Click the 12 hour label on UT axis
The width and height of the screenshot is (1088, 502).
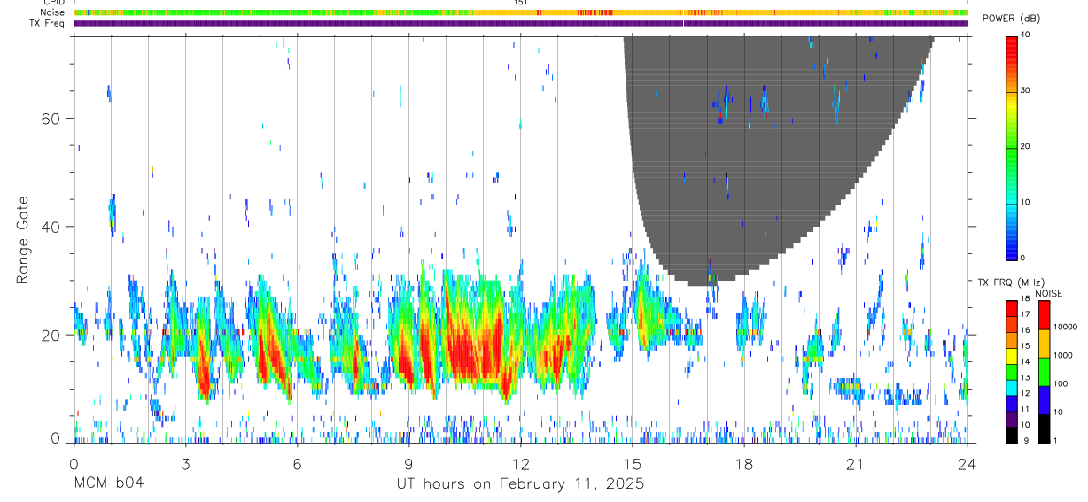point(520,464)
